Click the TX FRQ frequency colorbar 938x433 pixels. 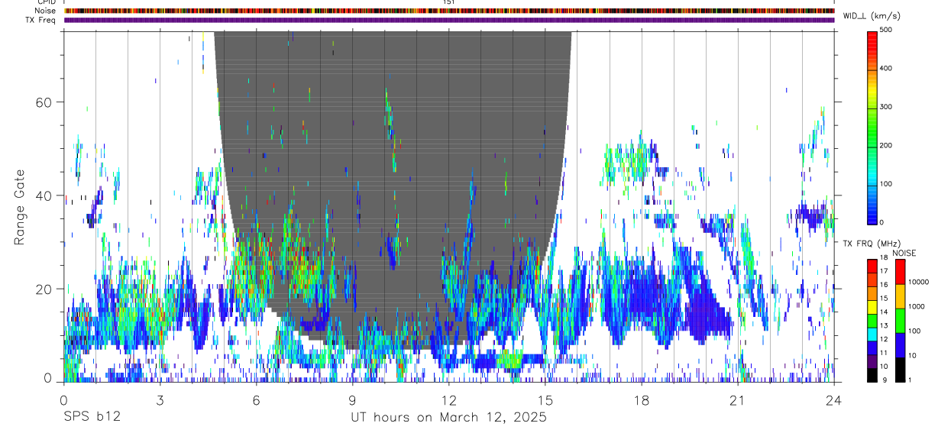click(x=872, y=320)
